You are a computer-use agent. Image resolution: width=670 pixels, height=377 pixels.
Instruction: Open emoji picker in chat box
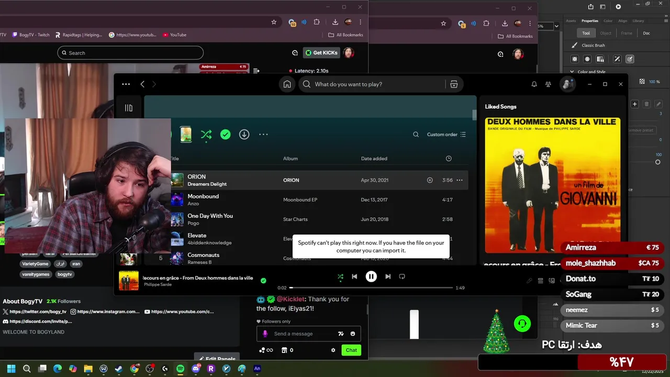coord(353,334)
